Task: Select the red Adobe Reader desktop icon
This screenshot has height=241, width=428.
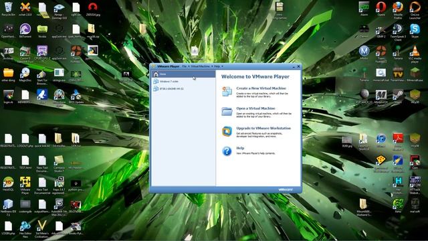Action: tap(398, 142)
